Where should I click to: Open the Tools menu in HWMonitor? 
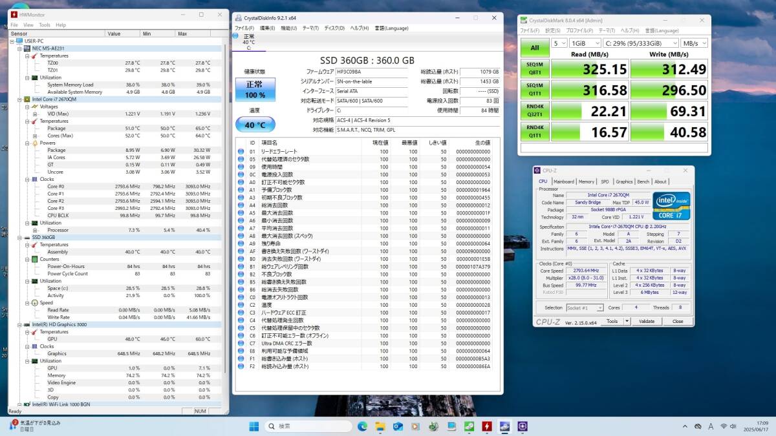point(45,25)
